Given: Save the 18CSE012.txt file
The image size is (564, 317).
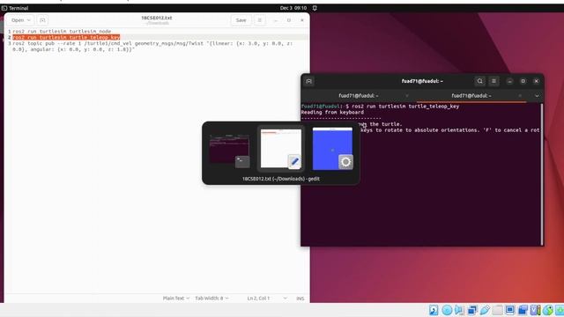Looking at the screenshot, I should 241,20.
